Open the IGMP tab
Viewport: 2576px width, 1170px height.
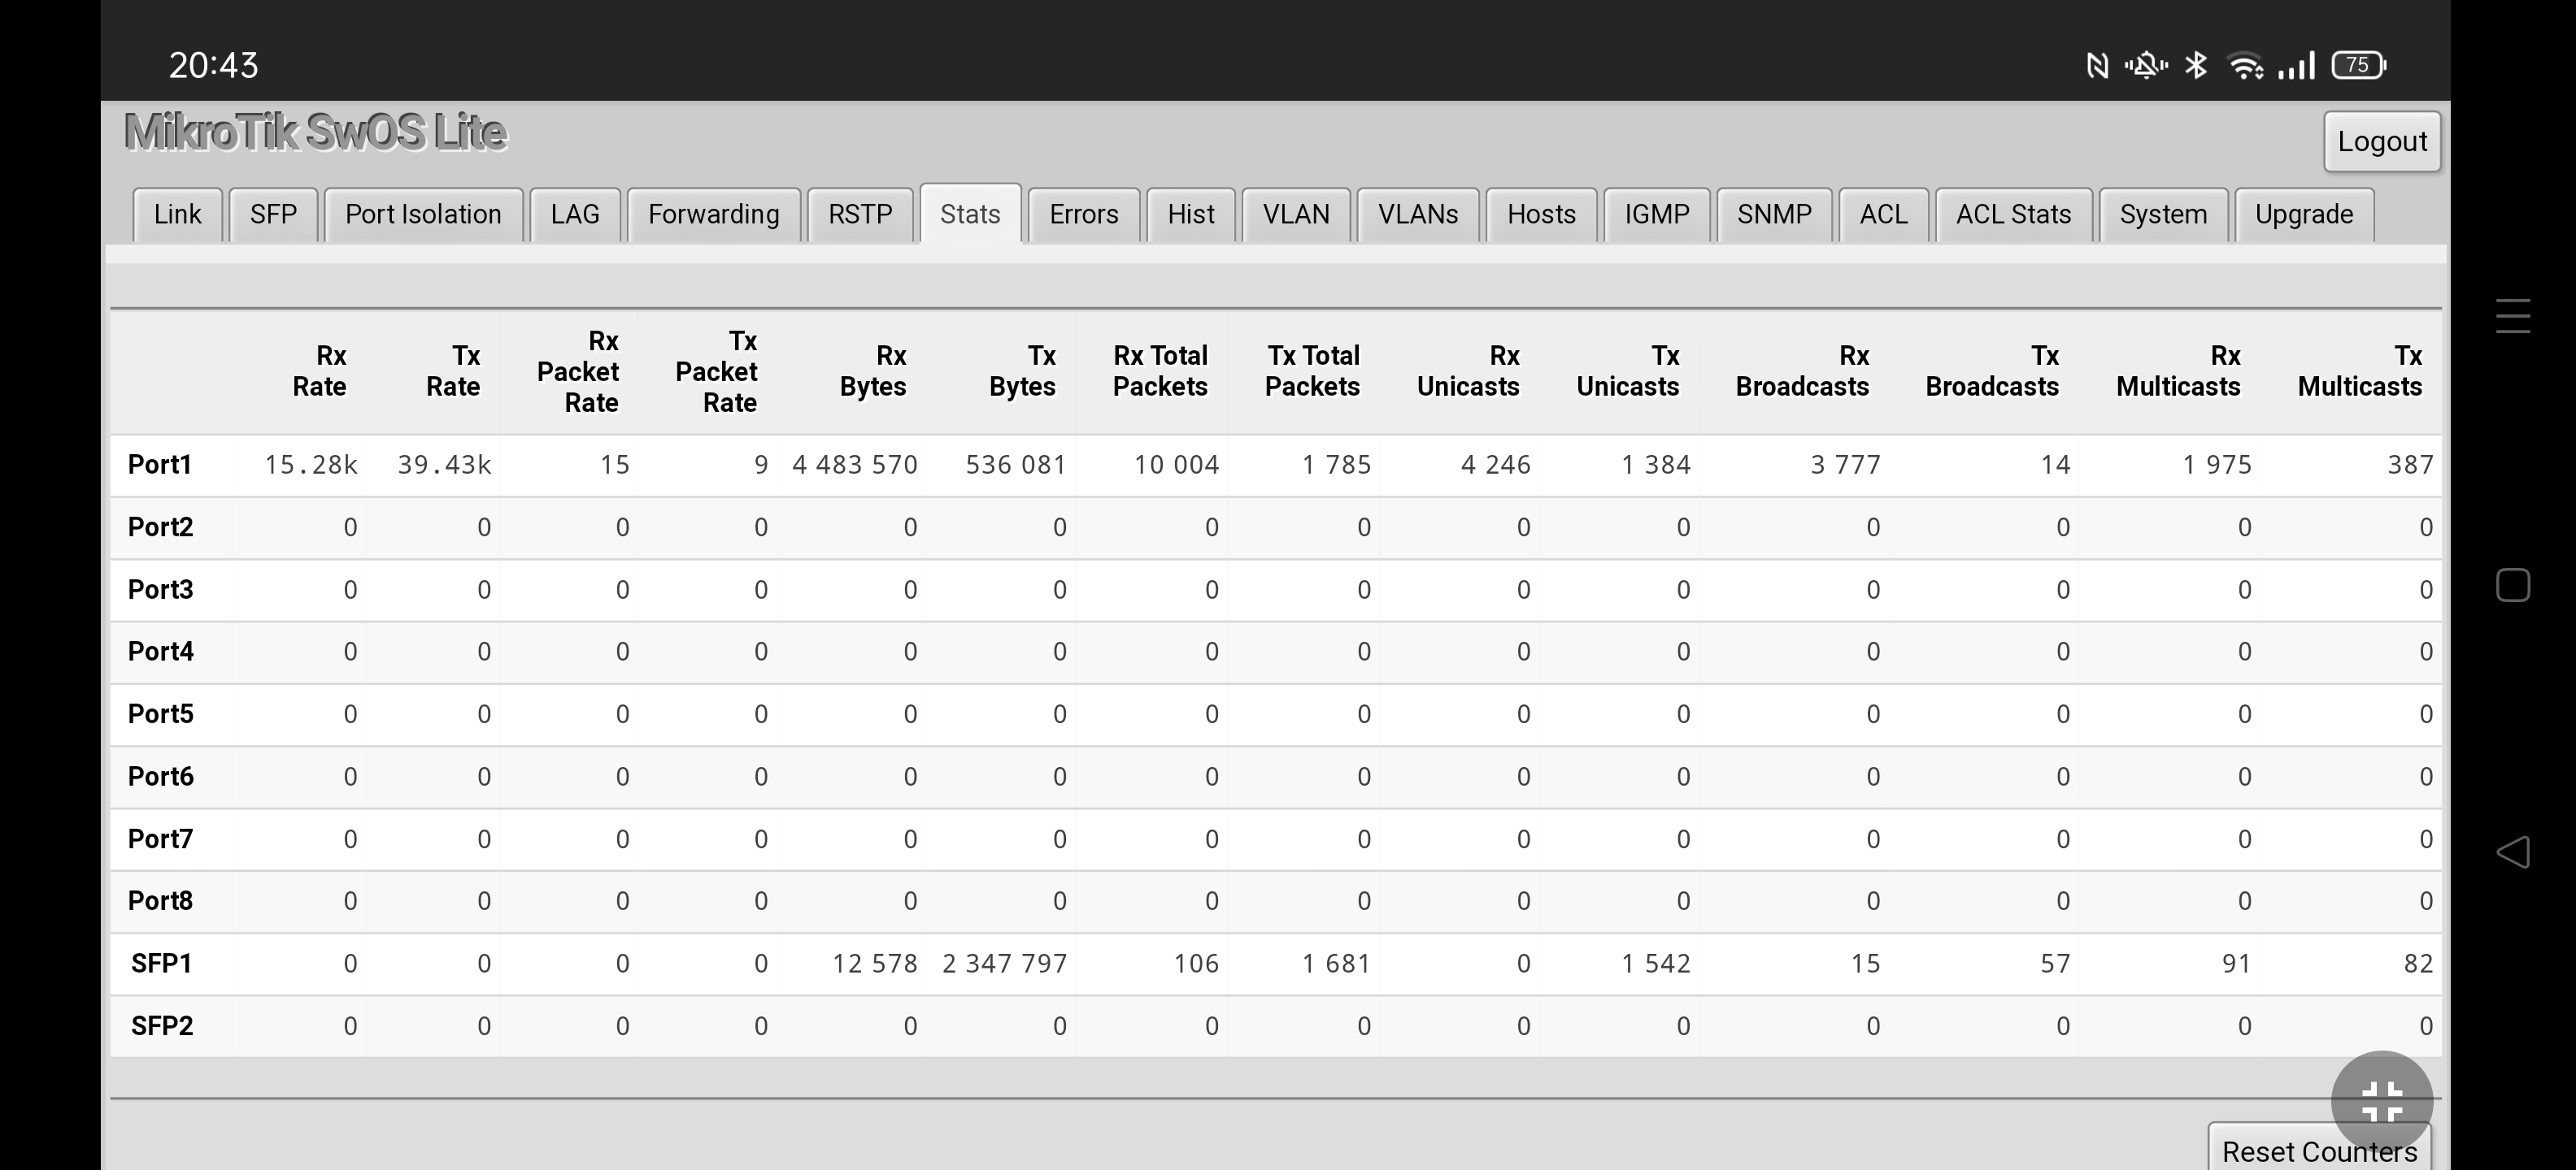(x=1656, y=214)
